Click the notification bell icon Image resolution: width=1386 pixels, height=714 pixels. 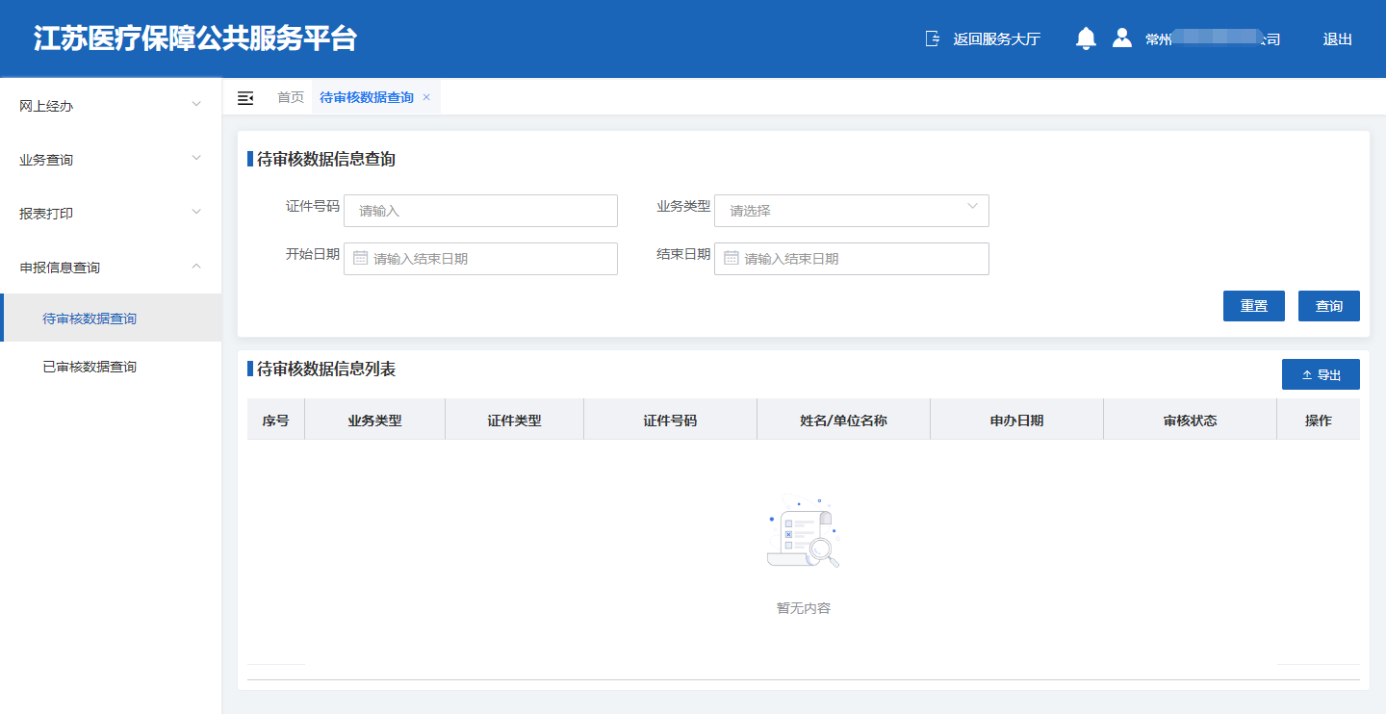point(1086,38)
